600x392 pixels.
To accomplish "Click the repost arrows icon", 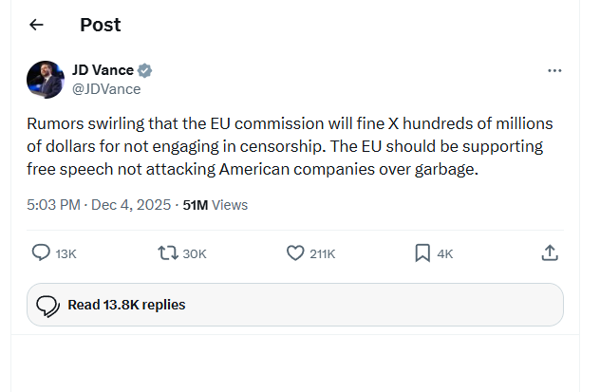I will tap(168, 252).
